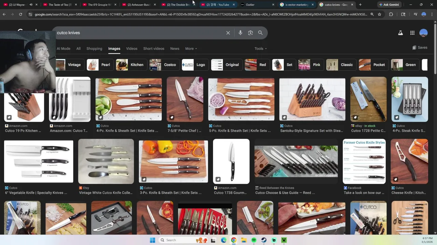Expand the More search filters dropdown
The image size is (437, 245).
(x=191, y=49)
